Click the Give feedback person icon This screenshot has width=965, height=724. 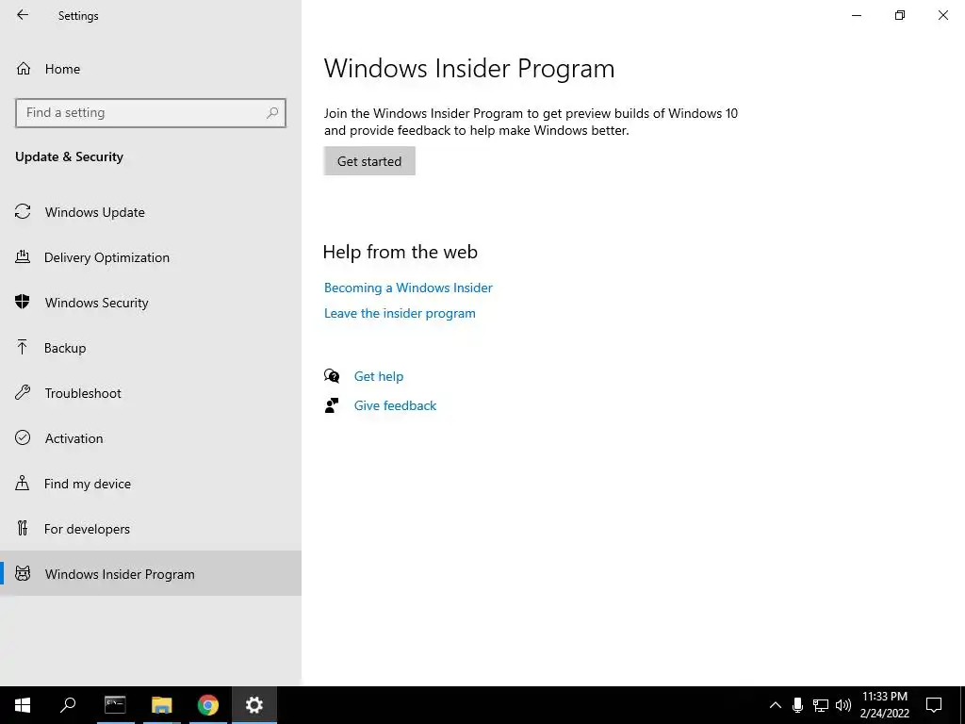point(332,405)
